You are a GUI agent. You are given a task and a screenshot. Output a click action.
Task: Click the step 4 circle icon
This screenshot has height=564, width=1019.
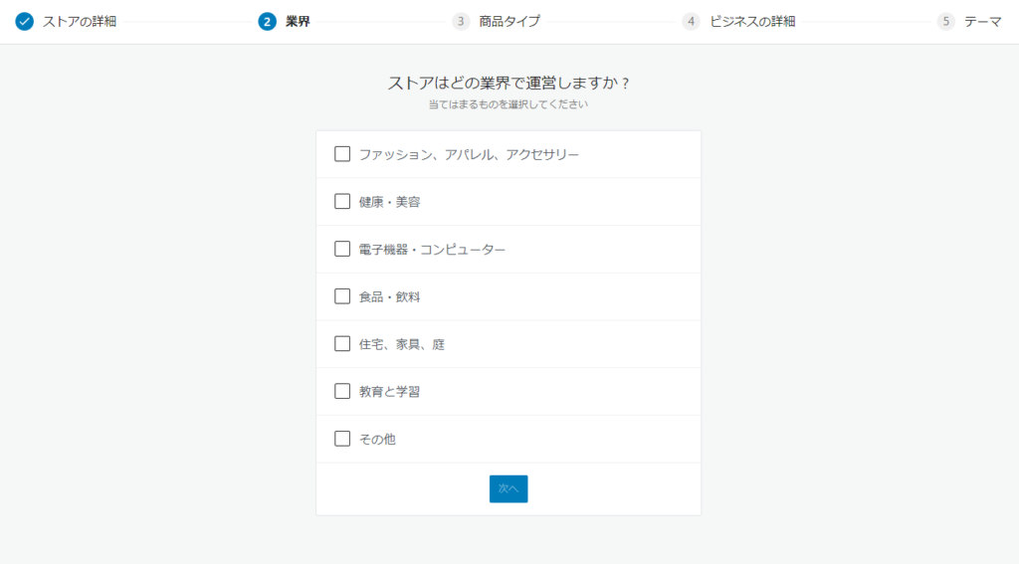(691, 22)
